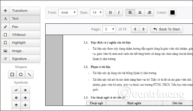The height and width of the screenshot is (111, 193).
Task: Choose the Whiteout square icon
Action: point(5,35)
